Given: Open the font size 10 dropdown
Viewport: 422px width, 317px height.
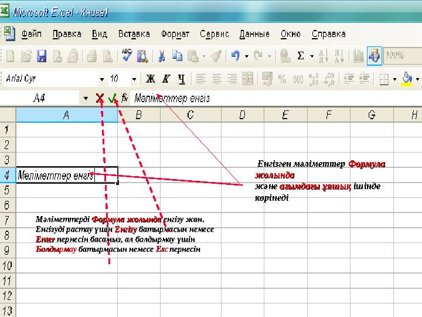Looking at the screenshot, I should pyautogui.click(x=134, y=79).
